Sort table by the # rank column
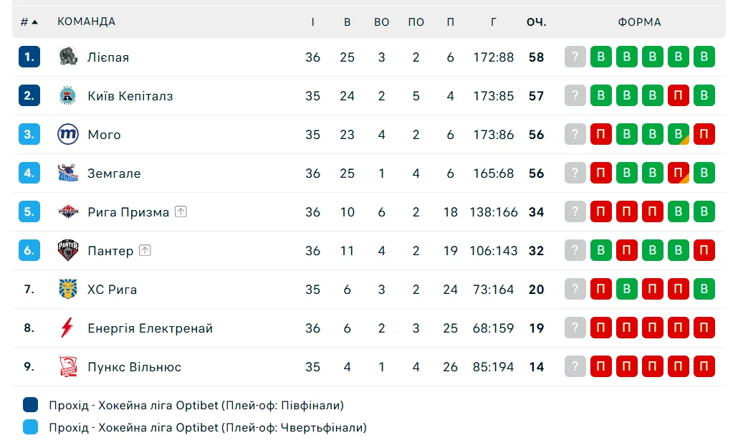Screen dimensions: 733x443 [x=29, y=22]
